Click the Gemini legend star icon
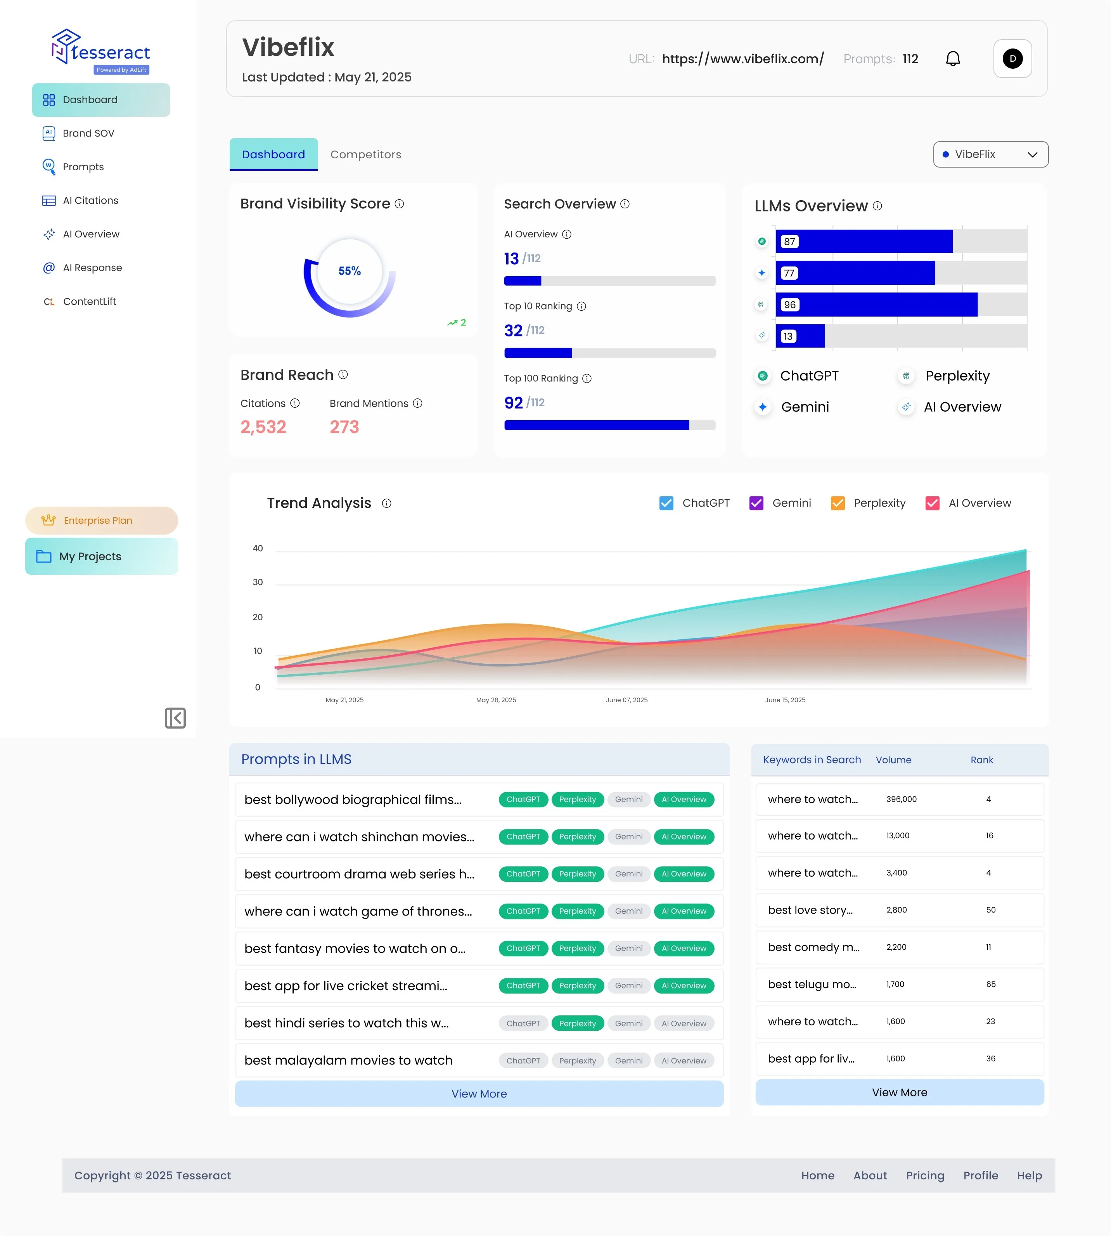Image resolution: width=1111 pixels, height=1236 pixels. click(762, 407)
